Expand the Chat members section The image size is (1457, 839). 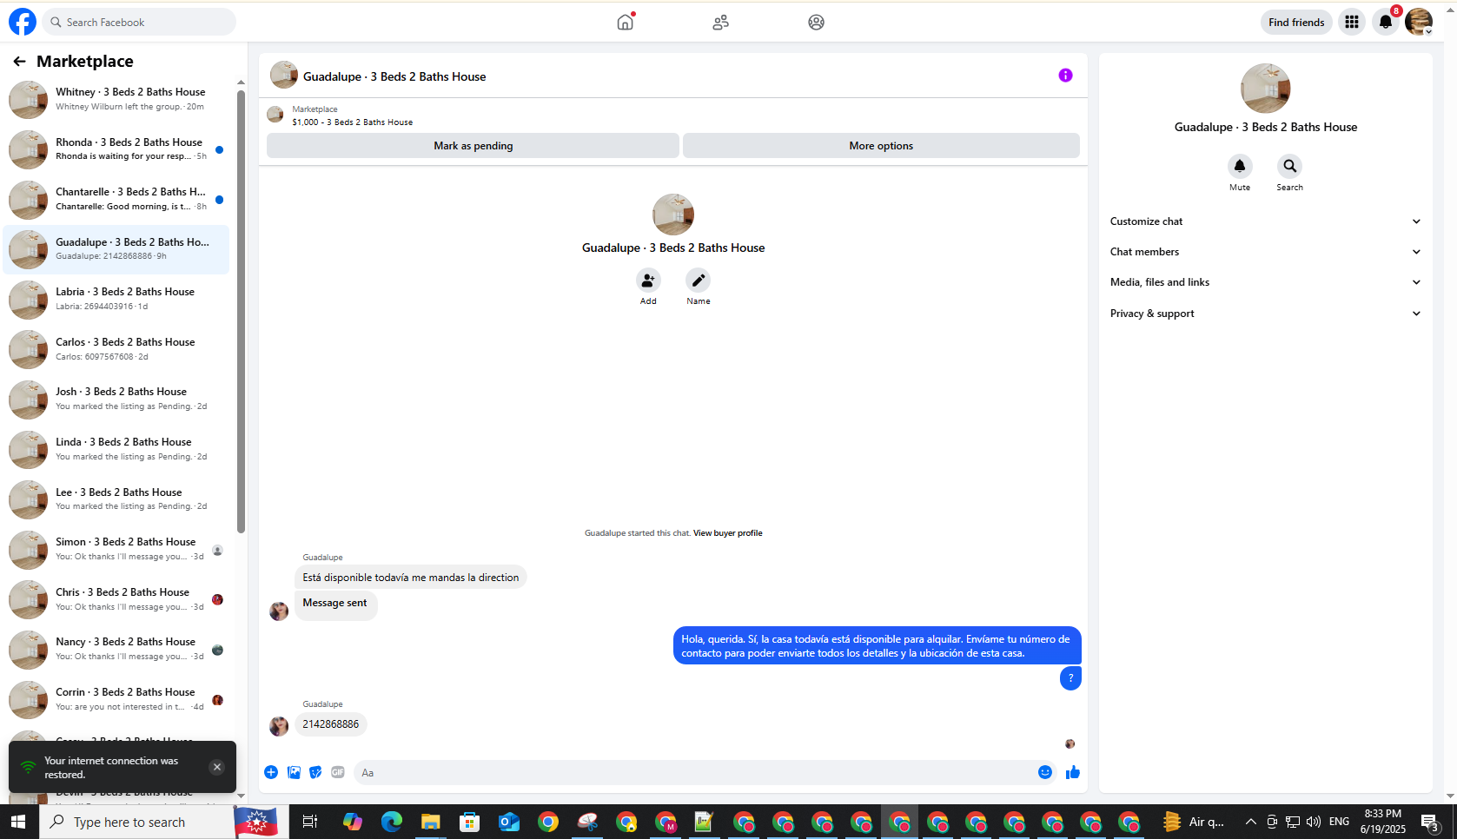(1265, 252)
